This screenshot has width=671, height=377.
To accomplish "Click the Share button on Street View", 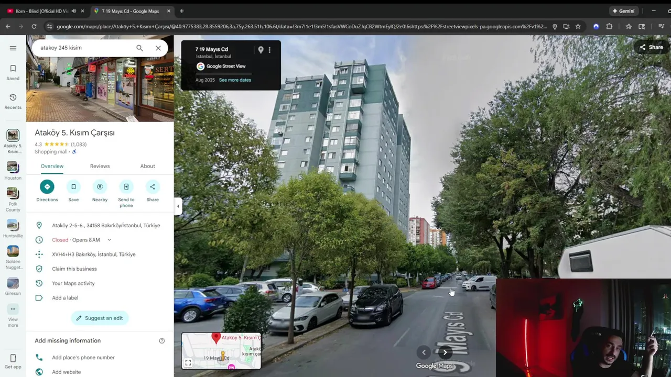I will [x=651, y=47].
